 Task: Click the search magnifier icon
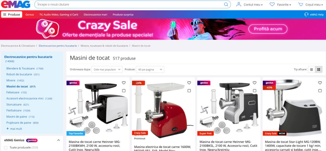[226, 4]
